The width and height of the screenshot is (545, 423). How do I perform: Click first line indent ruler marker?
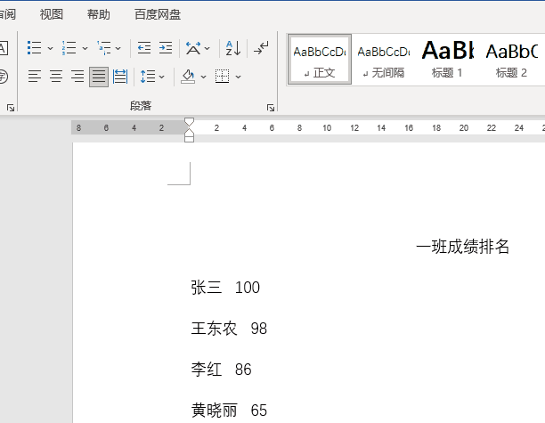(189, 122)
